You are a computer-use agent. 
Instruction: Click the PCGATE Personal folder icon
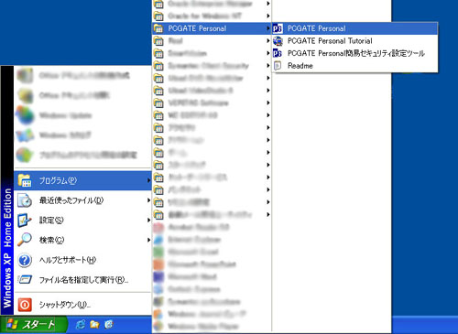point(158,28)
